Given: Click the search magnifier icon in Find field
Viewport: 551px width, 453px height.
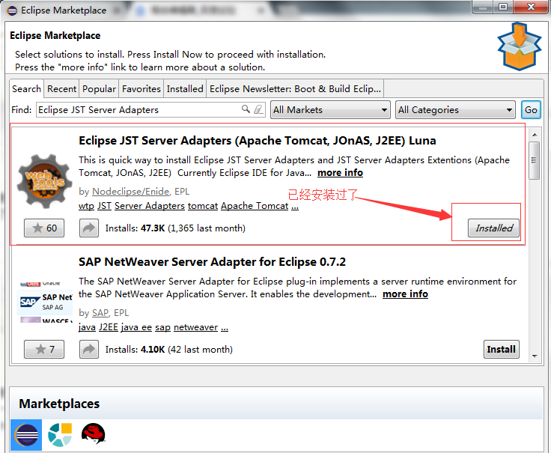Looking at the screenshot, I should 246,109.
